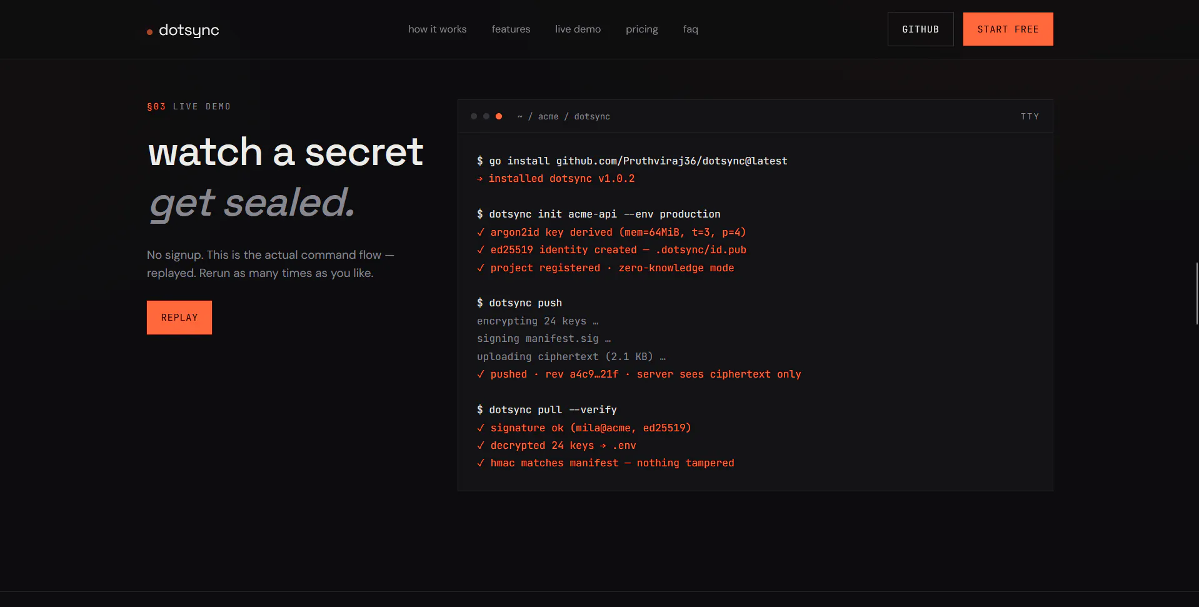
Task: Click the GITHUB button
Action: coord(920,29)
